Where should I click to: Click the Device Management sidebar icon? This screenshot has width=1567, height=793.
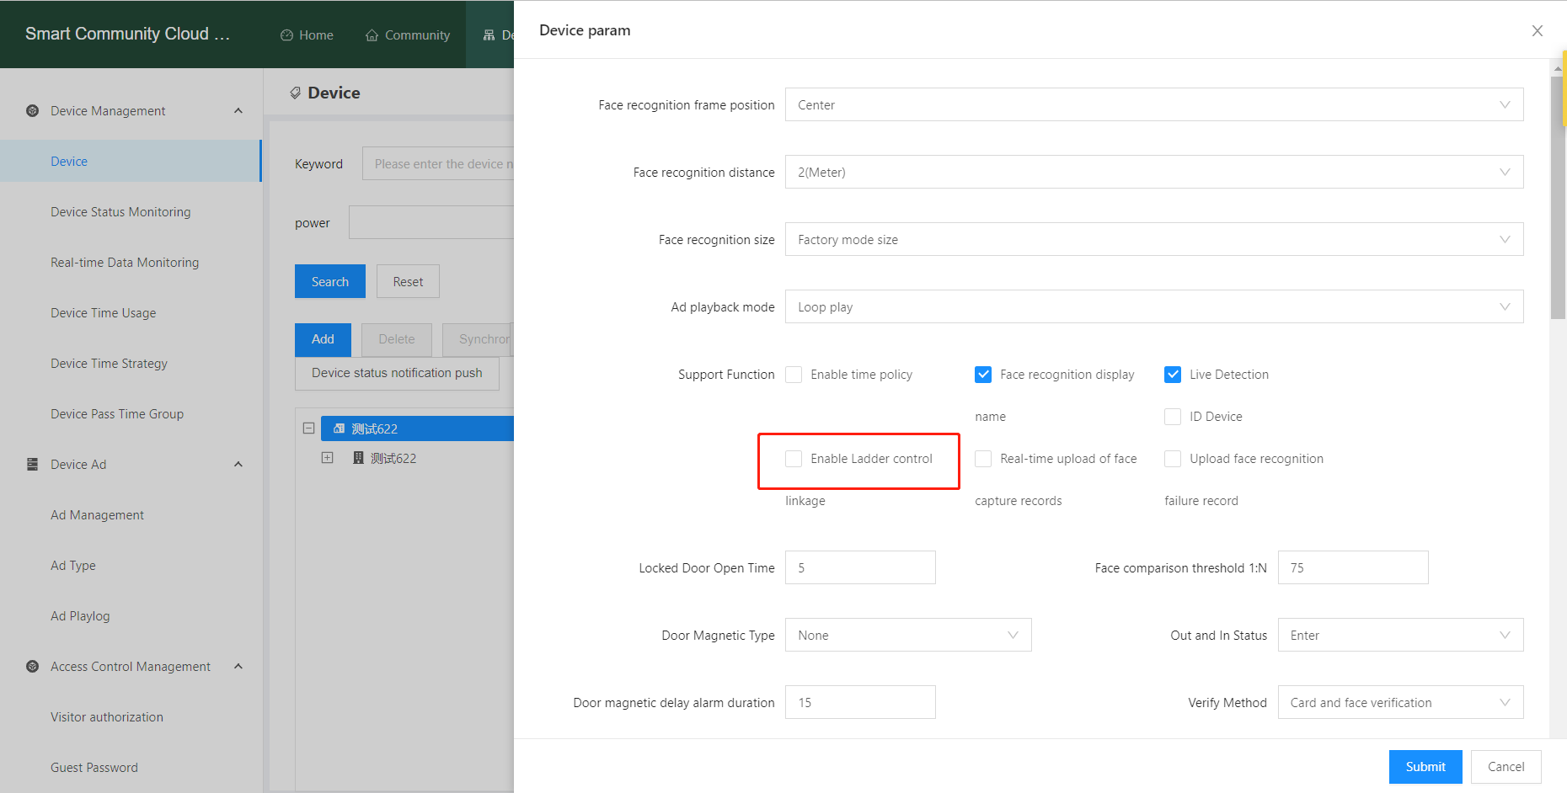(x=32, y=110)
